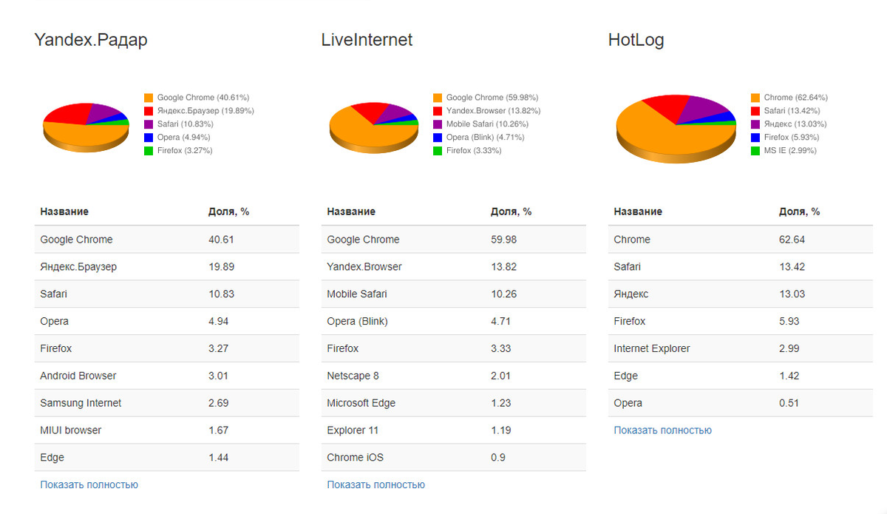Click the value 0.51 for Opera in HotLog
Image resolution: width=887 pixels, height=514 pixels.
(x=789, y=403)
